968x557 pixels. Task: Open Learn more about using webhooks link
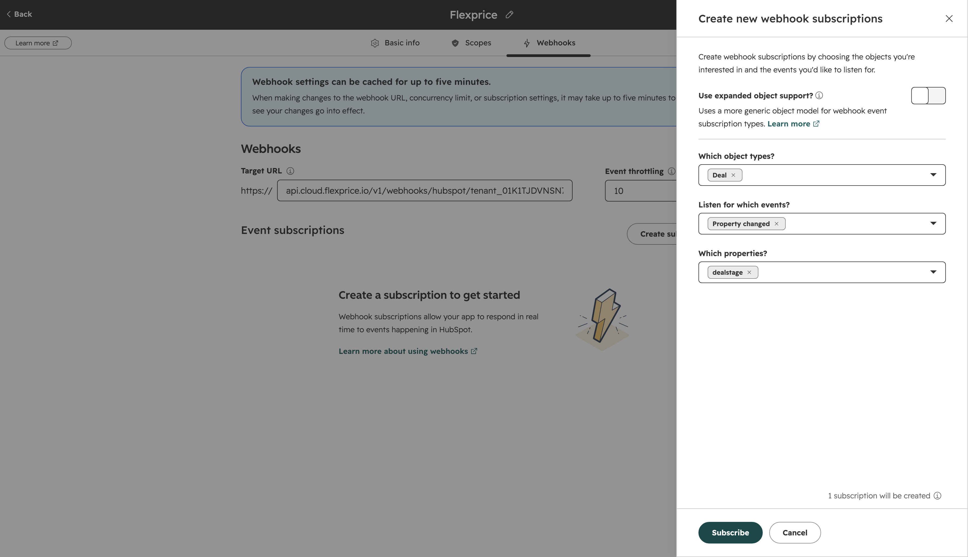coord(408,351)
